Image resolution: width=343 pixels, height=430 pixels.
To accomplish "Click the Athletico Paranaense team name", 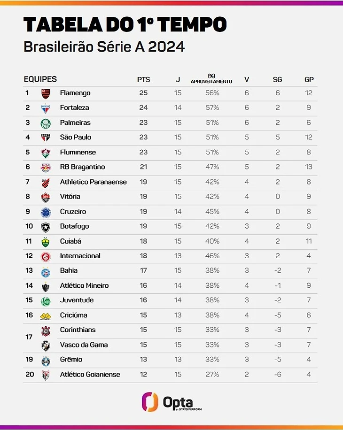I will [94, 182].
